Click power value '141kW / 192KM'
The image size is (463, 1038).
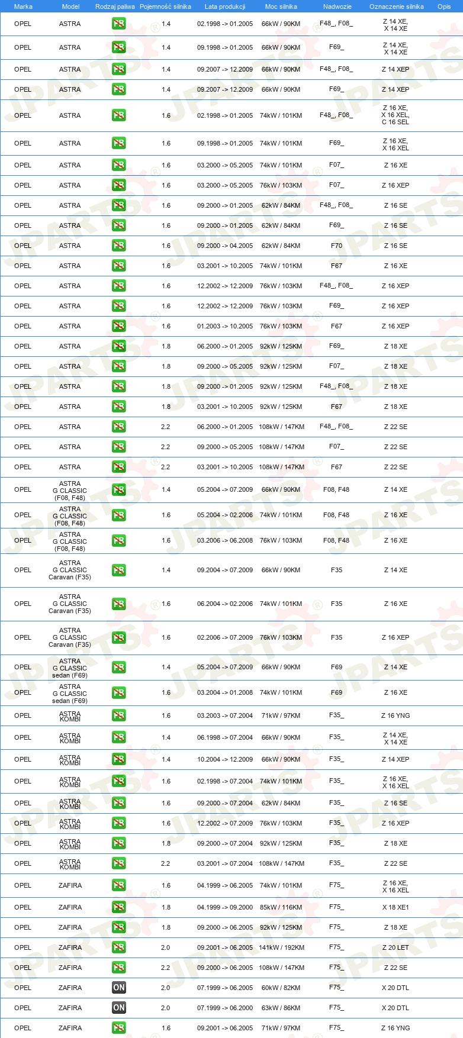(281, 947)
